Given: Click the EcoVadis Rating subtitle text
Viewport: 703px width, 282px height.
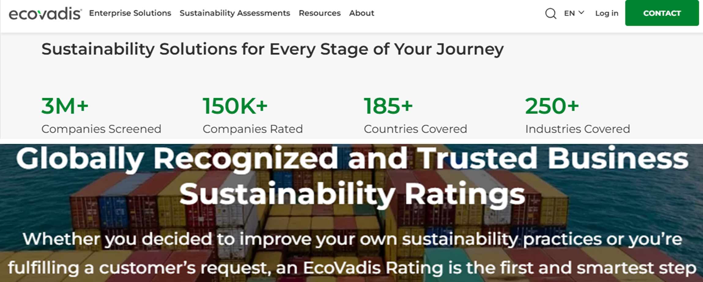Looking at the screenshot, I should click(352, 253).
